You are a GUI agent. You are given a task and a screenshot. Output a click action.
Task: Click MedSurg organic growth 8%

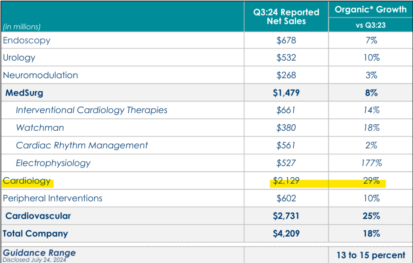click(x=372, y=93)
